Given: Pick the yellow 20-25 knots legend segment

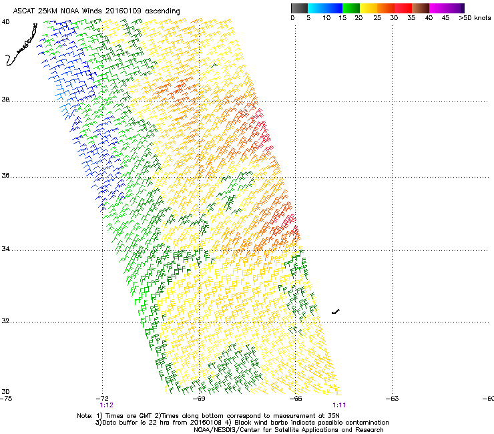Looking at the screenshot, I should point(368,8).
